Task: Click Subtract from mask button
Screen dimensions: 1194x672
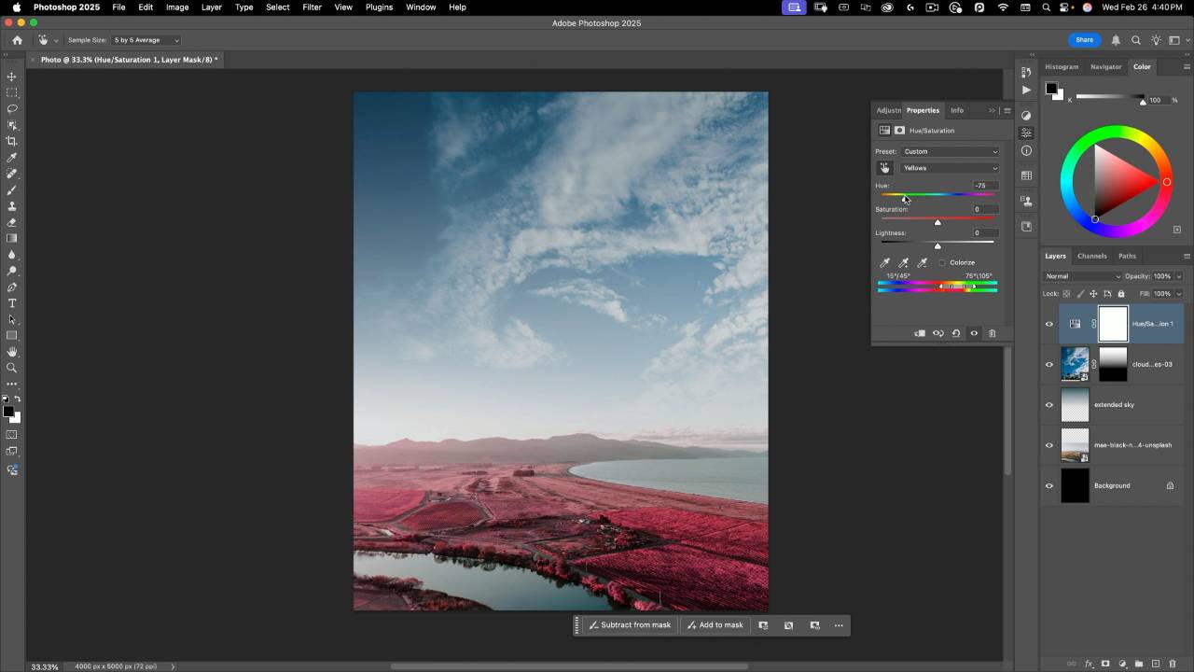Action: point(630,625)
